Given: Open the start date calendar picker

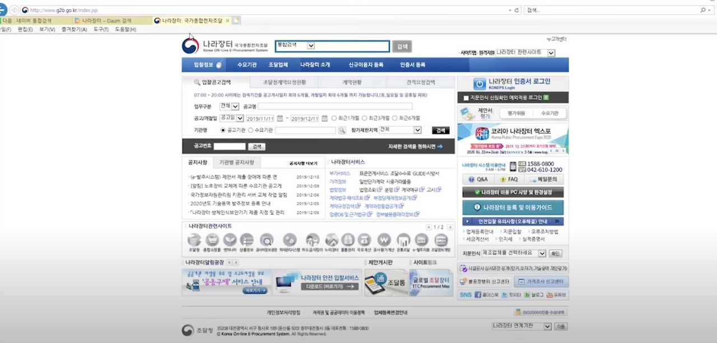Looking at the screenshot, I should 281,118.
